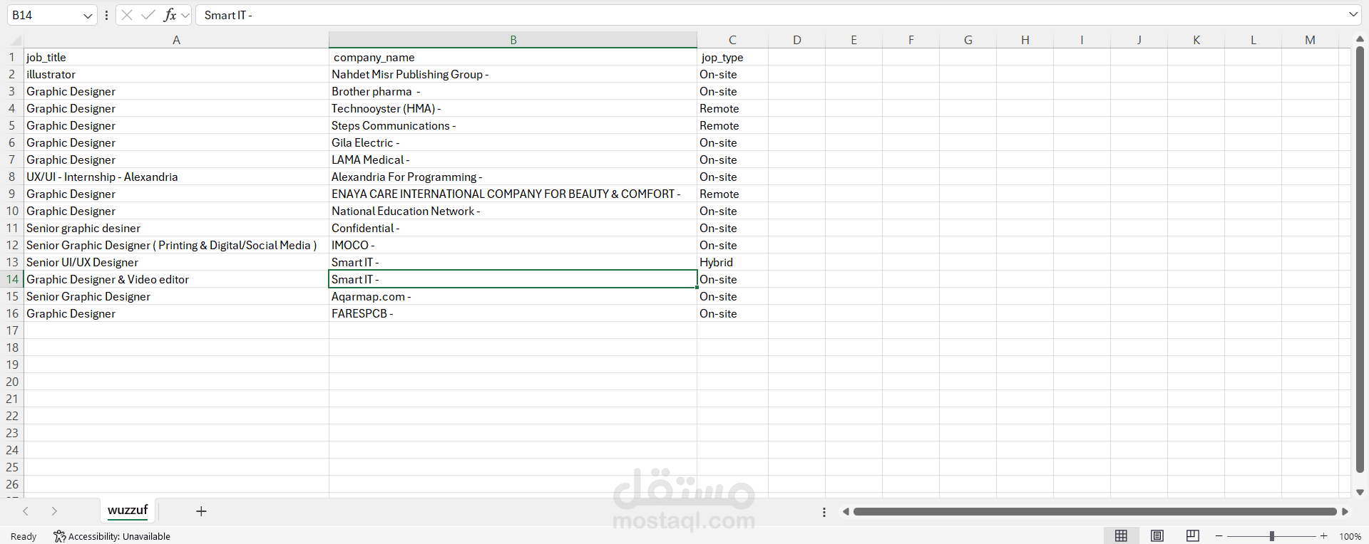
Task: Click in the formula bar input
Action: [x=770, y=15]
